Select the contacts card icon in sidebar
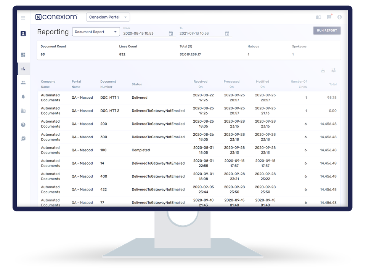 pyautogui.click(x=23, y=34)
